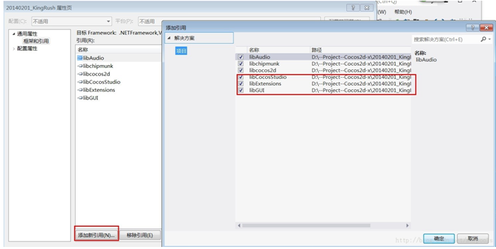Collapse the 解决方案 section
Image resolution: width=496 pixels, height=249 pixels.
point(169,38)
